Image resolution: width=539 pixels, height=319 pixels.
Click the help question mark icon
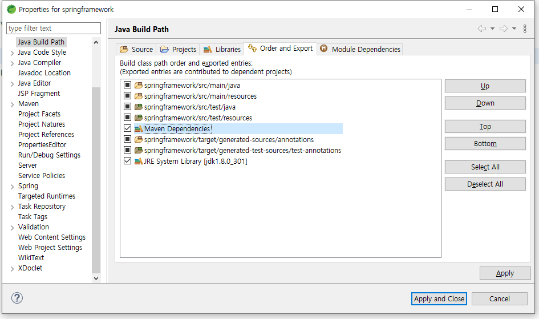17,298
